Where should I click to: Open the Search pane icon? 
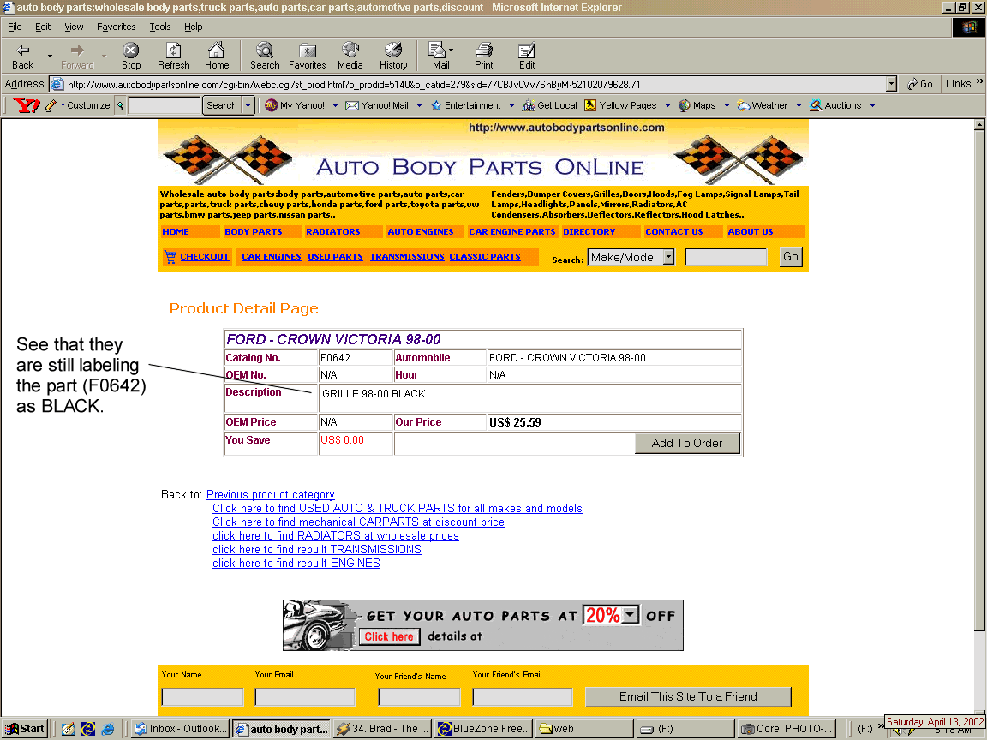(x=265, y=56)
